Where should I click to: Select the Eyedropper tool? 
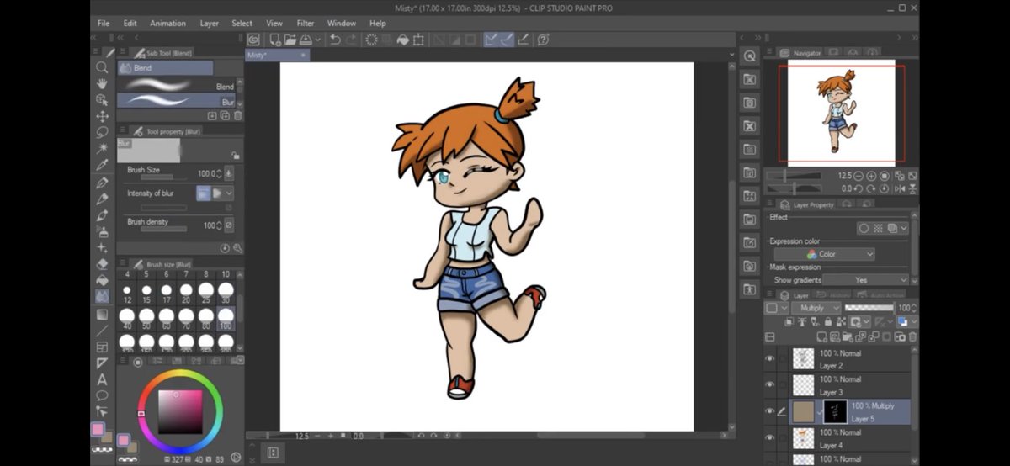102,165
